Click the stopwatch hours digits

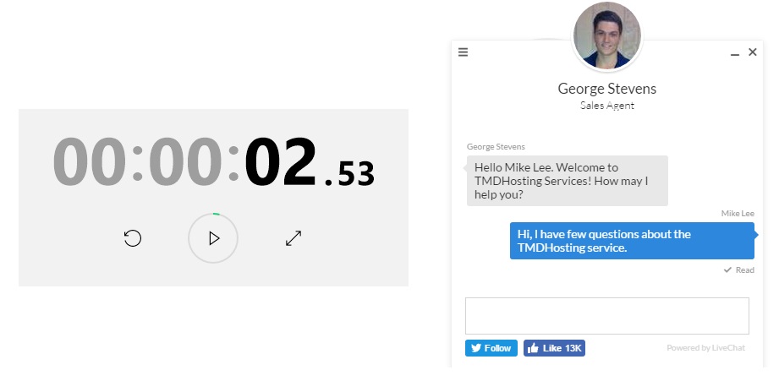pos(90,161)
